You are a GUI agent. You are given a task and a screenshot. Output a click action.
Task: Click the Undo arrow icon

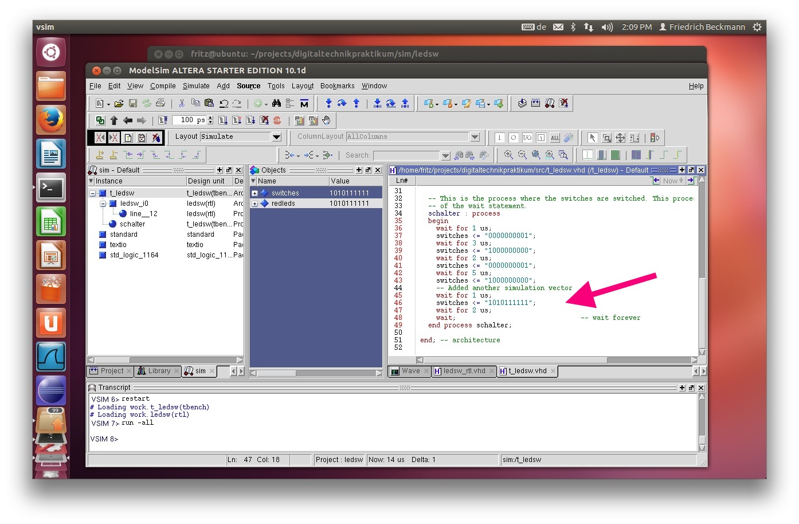224,104
